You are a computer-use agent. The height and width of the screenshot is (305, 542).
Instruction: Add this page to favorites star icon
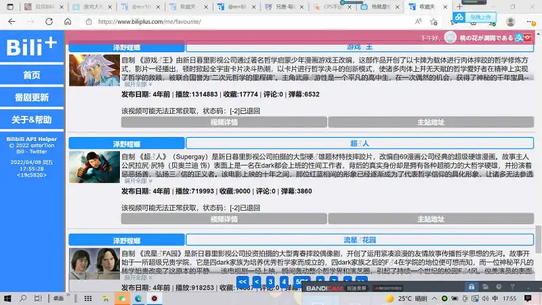[x=434, y=22]
